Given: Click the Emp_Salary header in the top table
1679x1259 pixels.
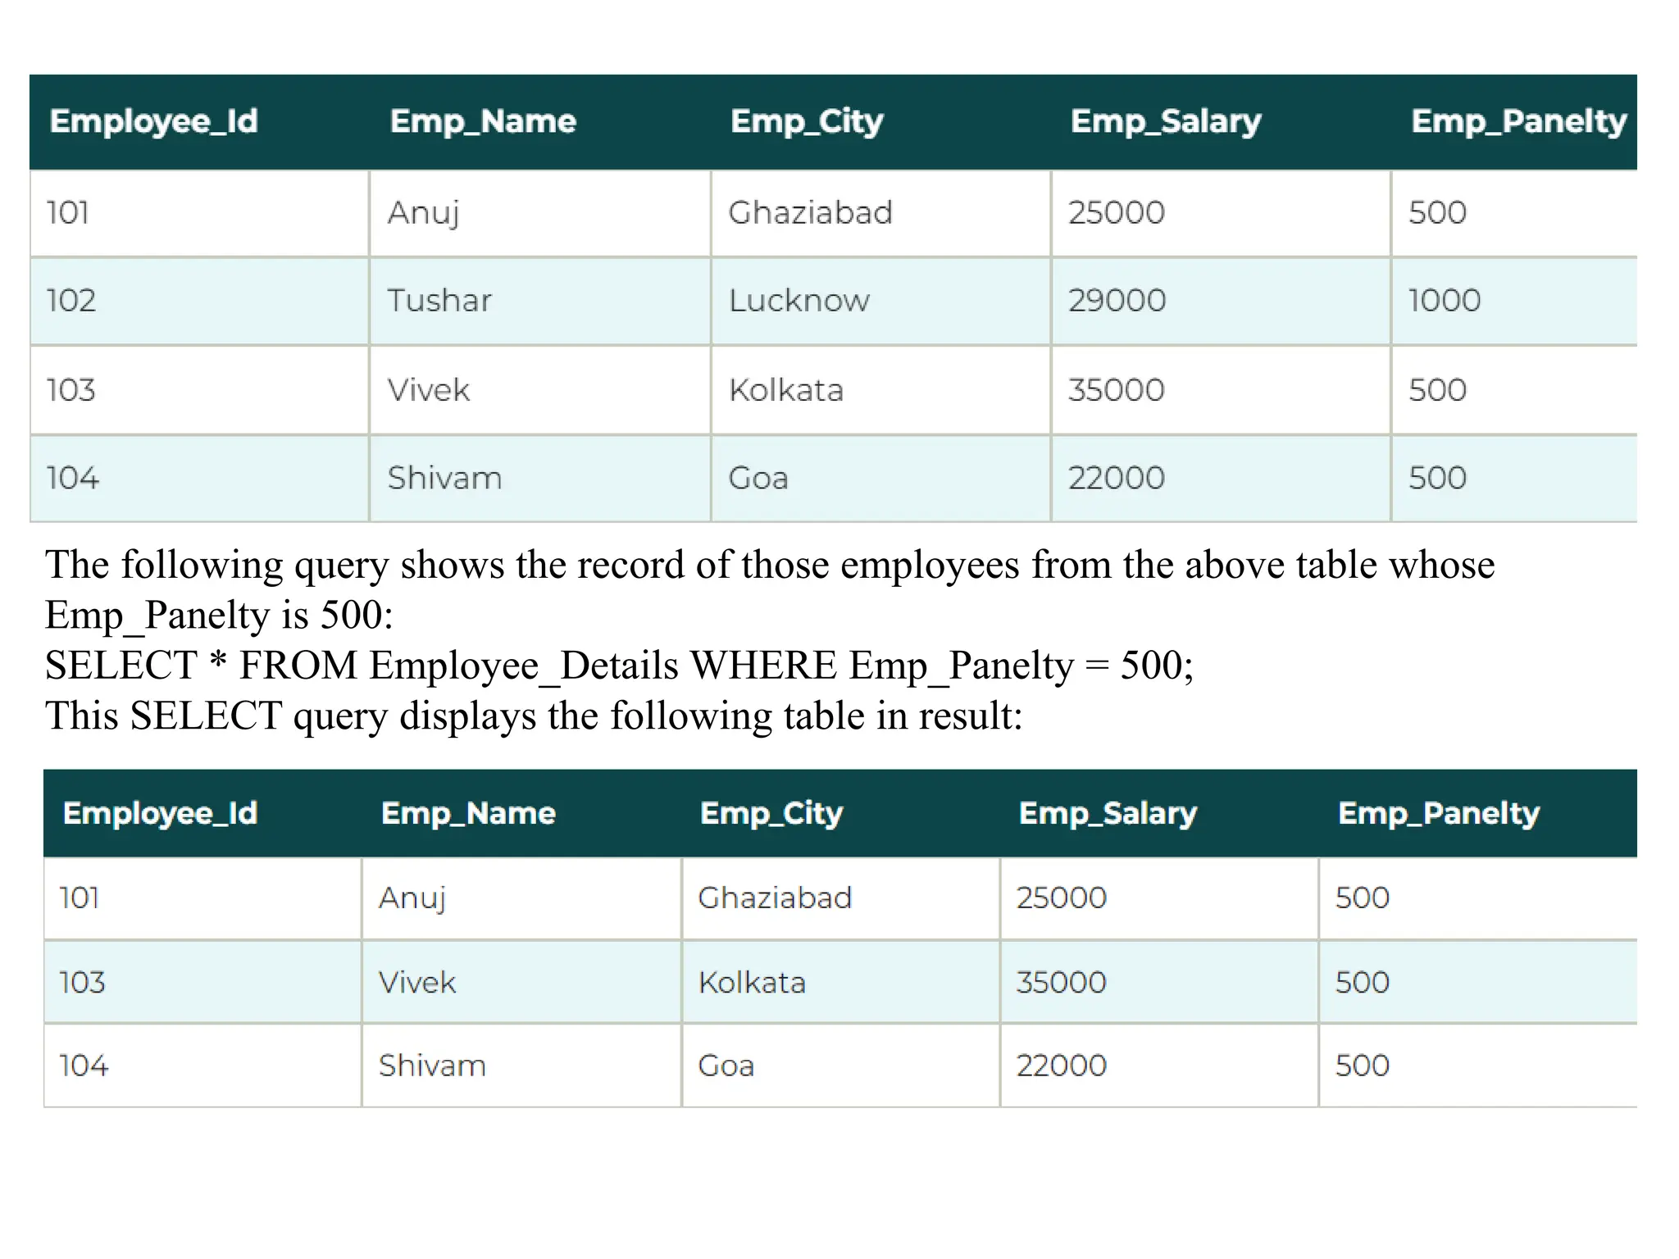Looking at the screenshot, I should [1166, 121].
